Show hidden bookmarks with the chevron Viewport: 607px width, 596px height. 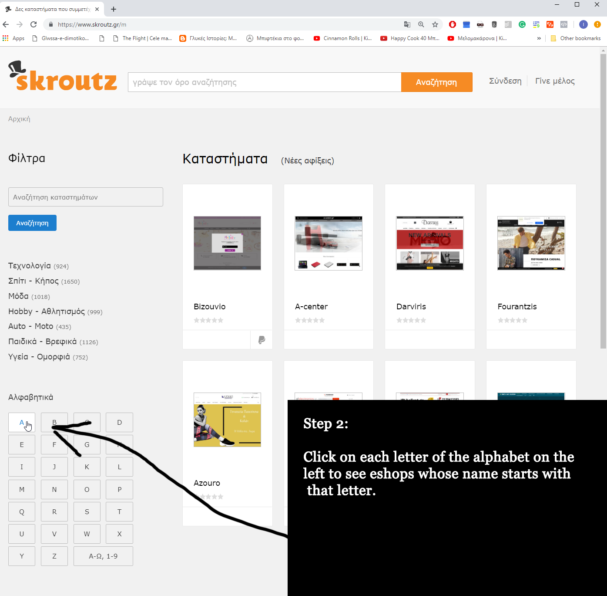pyautogui.click(x=539, y=38)
